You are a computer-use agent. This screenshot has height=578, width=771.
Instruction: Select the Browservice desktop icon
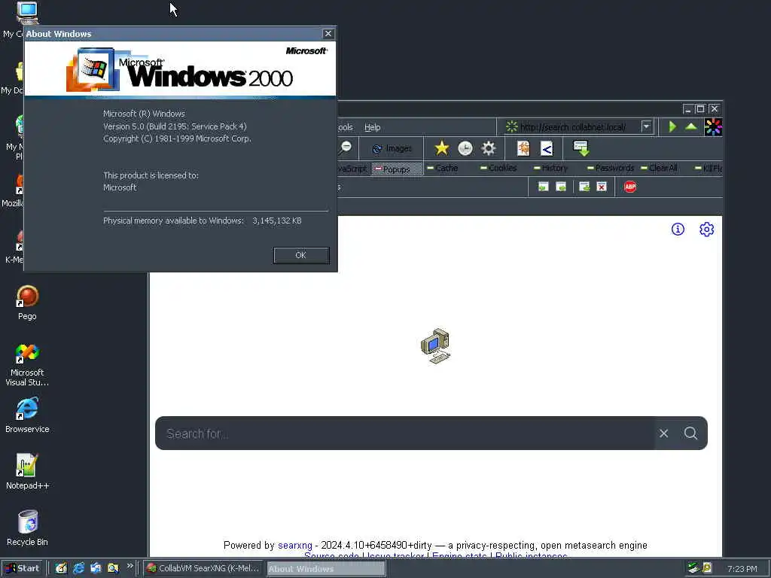pos(27,415)
